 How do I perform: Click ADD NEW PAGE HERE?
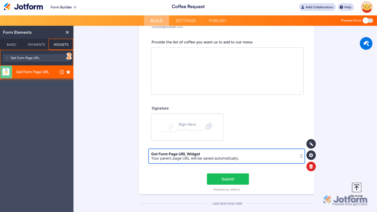point(226,203)
